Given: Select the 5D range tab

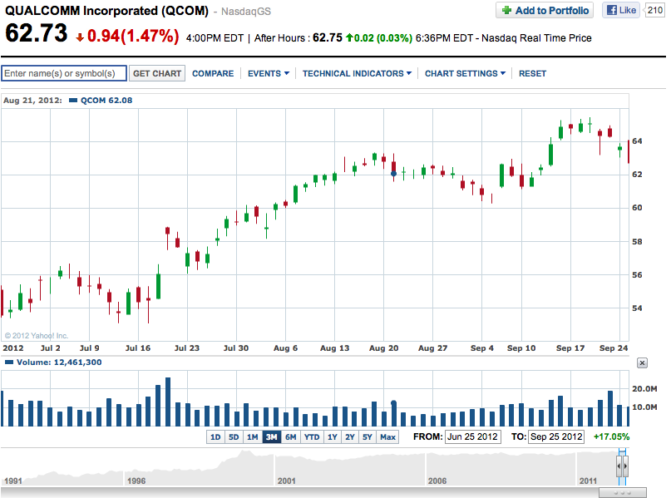Looking at the screenshot, I should tap(234, 436).
